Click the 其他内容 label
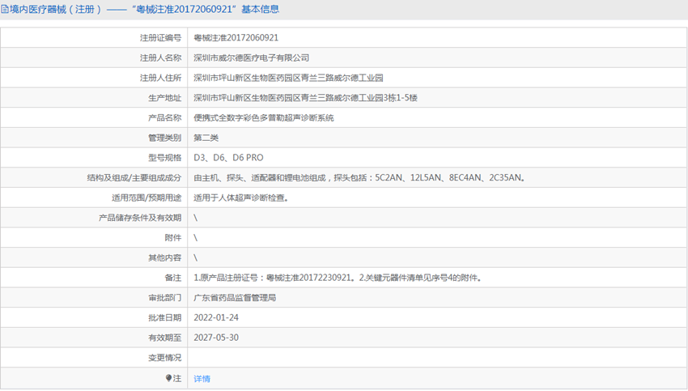Viewport: 688px width, 391px height. coord(164,258)
